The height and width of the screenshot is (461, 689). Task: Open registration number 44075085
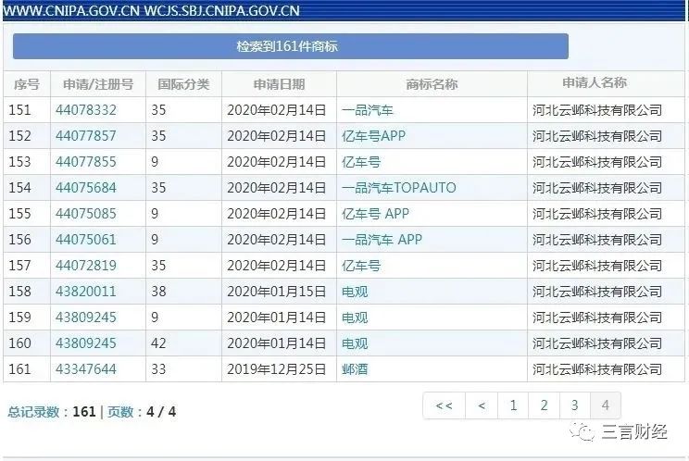coord(86,214)
